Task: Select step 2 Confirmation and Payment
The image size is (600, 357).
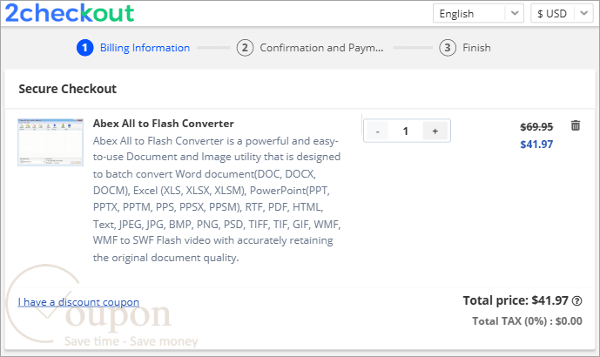Action: (310, 48)
